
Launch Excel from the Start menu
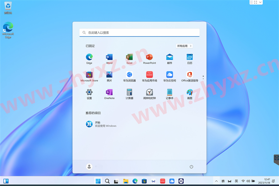pyautogui.click(x=129, y=59)
